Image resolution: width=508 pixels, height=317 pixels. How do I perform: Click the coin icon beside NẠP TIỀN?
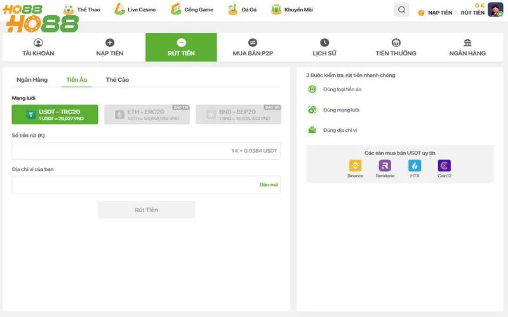click(421, 13)
